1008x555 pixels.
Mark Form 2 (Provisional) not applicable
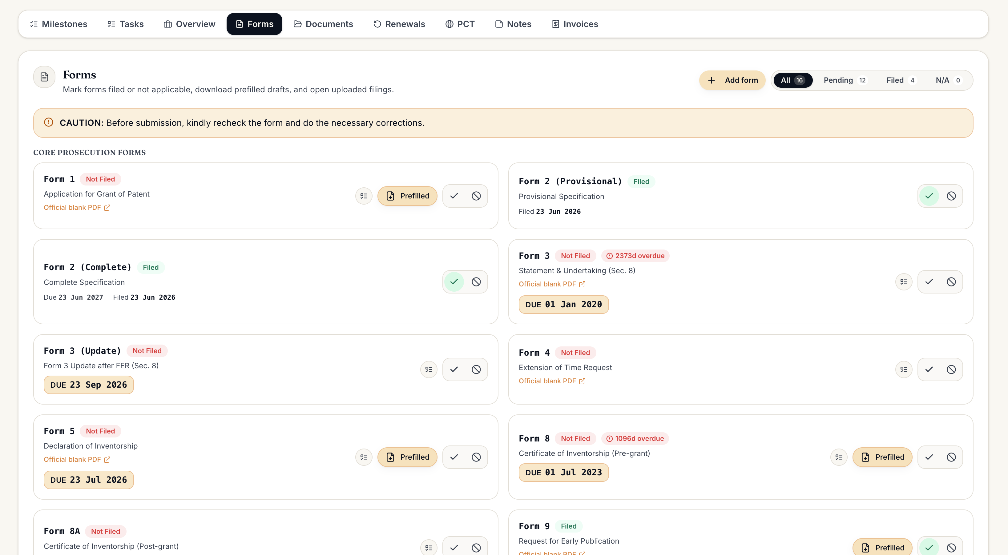point(951,196)
